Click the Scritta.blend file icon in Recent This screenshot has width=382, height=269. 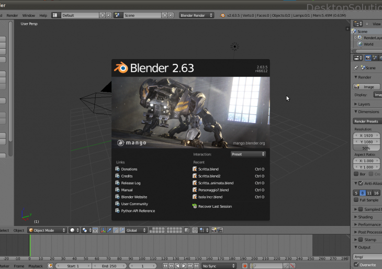(x=195, y=169)
